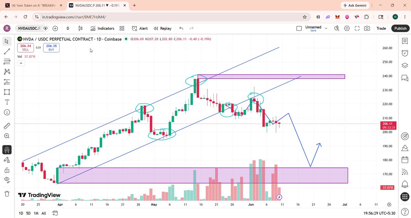Toggle stay in drawing mode pencil-lock
The height and width of the screenshot is (218, 411).
[7, 160]
